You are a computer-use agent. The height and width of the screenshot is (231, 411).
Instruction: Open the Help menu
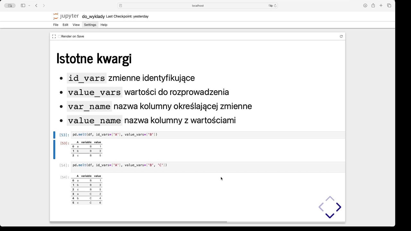click(x=104, y=25)
